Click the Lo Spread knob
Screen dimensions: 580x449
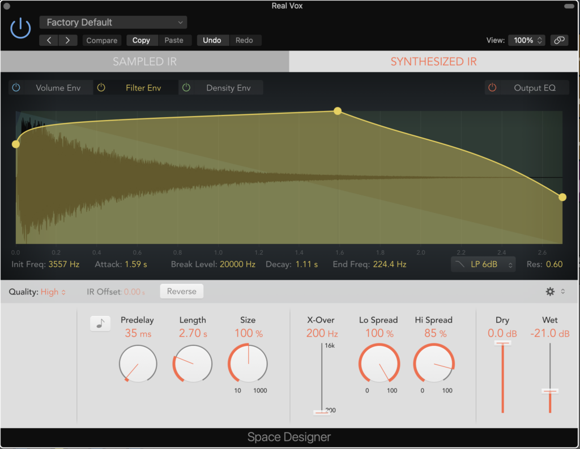click(x=379, y=363)
